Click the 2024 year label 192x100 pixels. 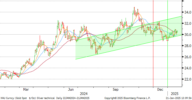point(84,94)
